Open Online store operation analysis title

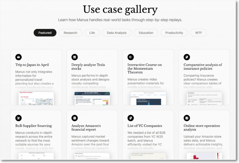tap(202, 127)
